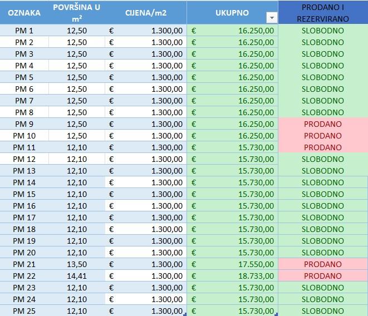Select the cell labeled PM 3

(24, 54)
